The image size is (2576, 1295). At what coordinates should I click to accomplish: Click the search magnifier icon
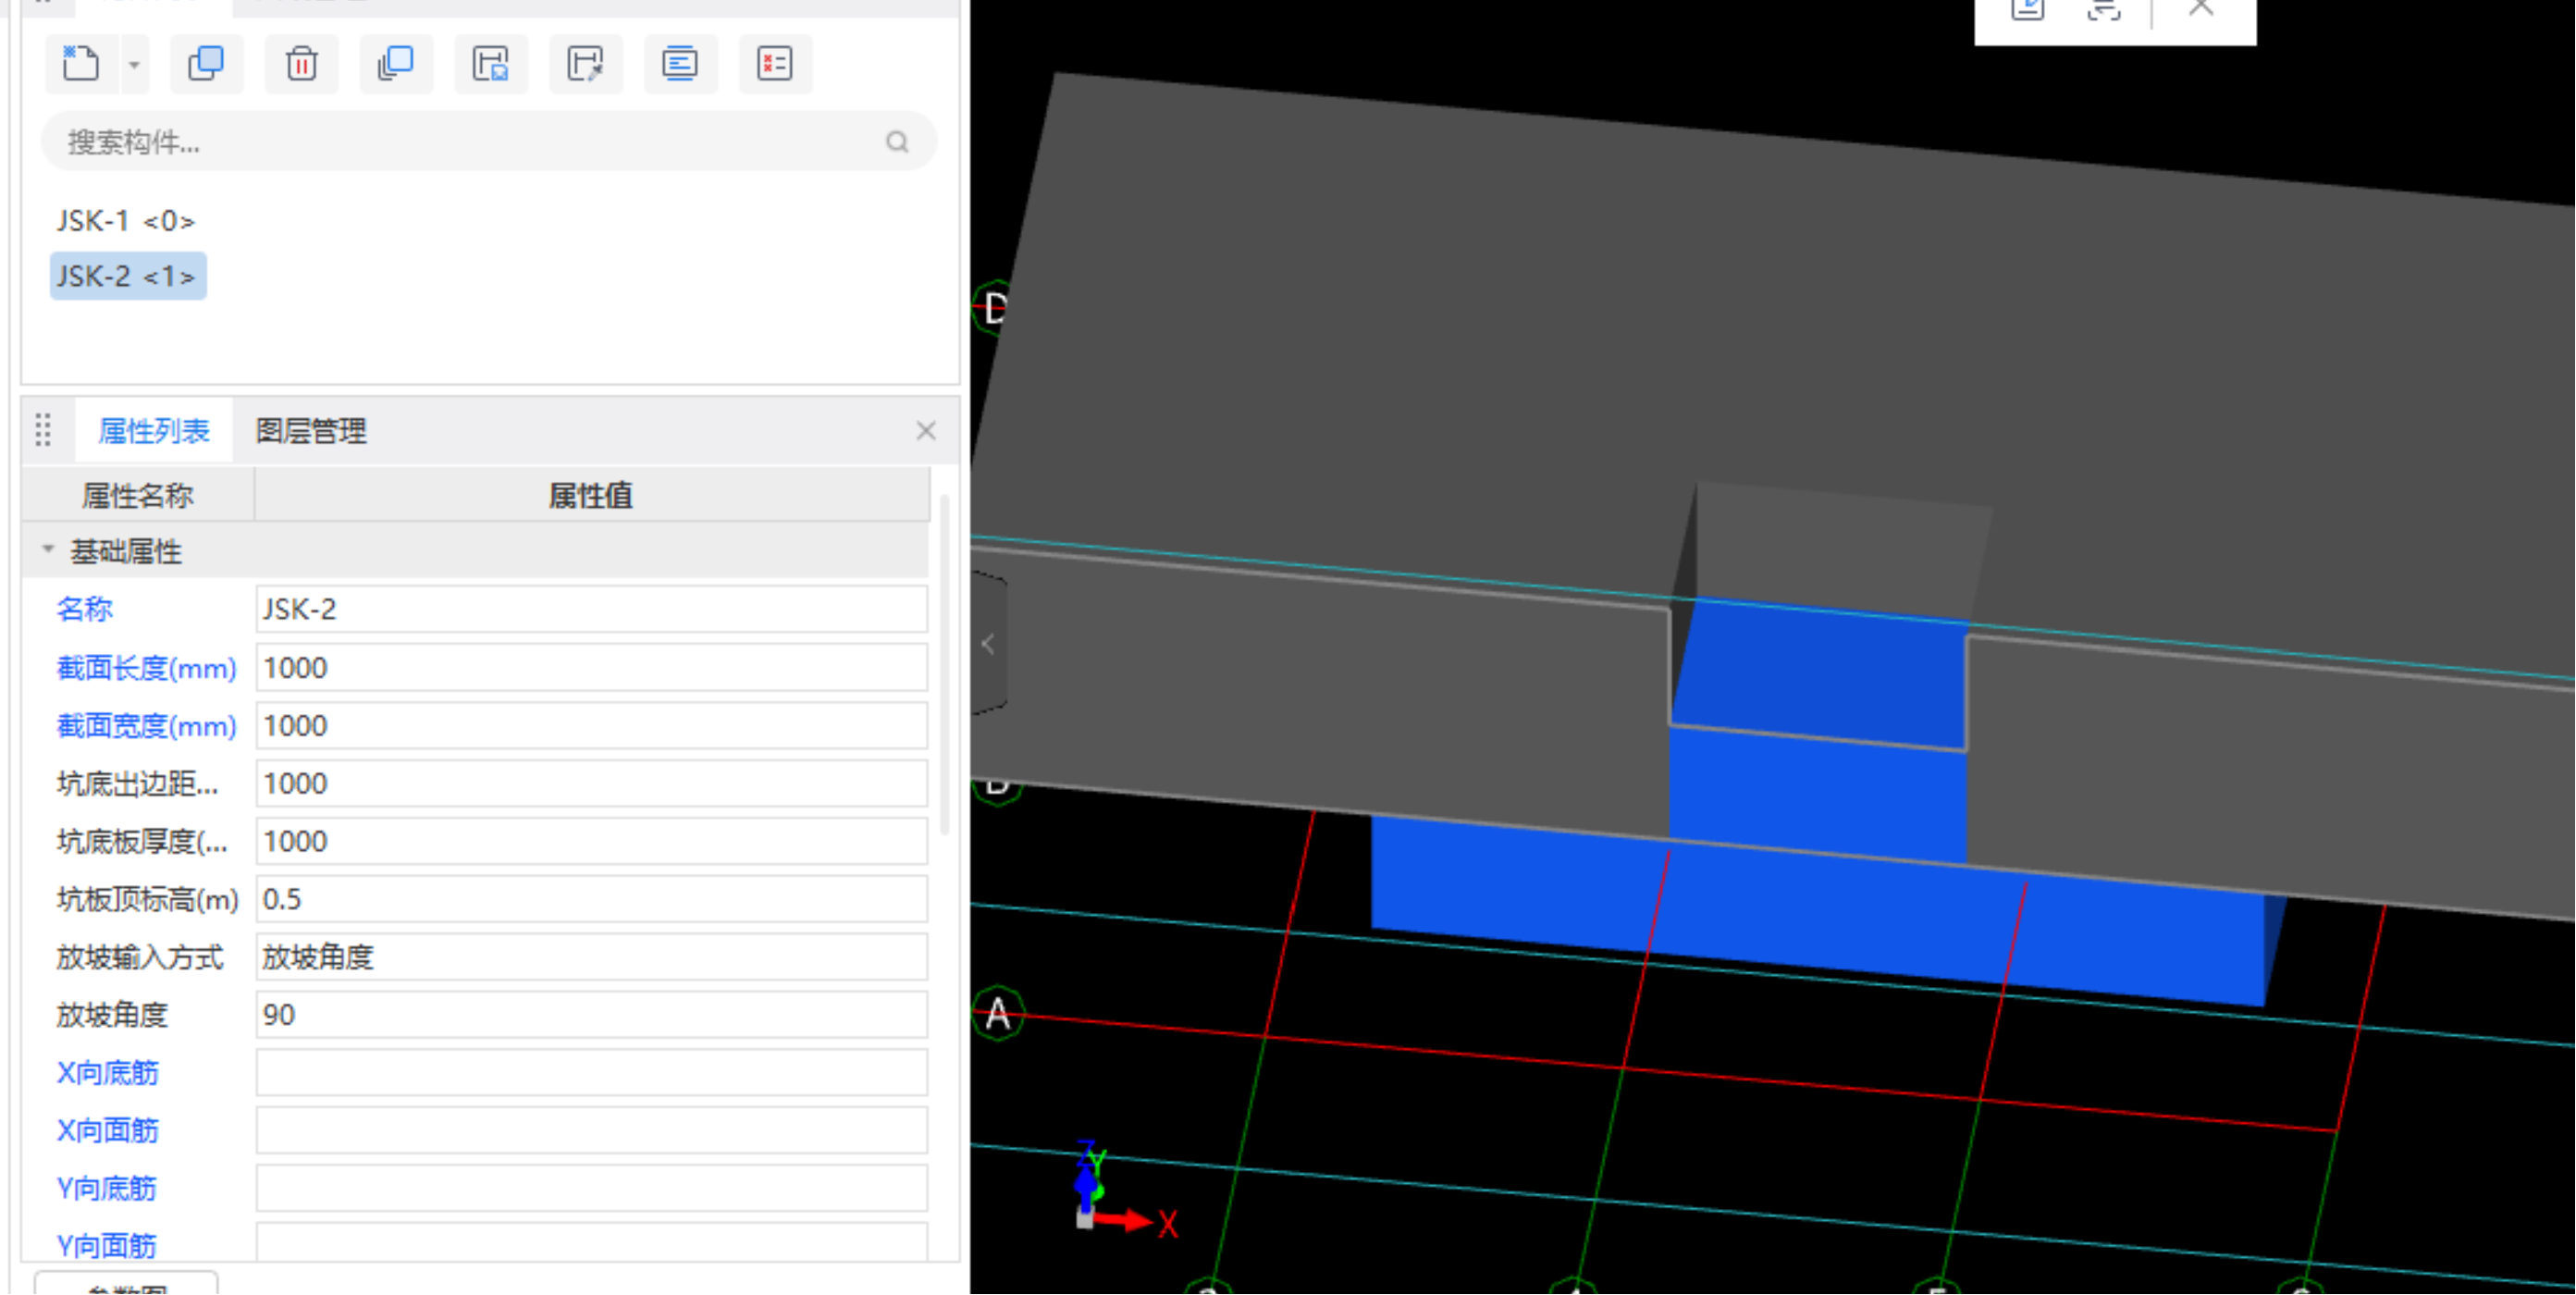click(897, 142)
